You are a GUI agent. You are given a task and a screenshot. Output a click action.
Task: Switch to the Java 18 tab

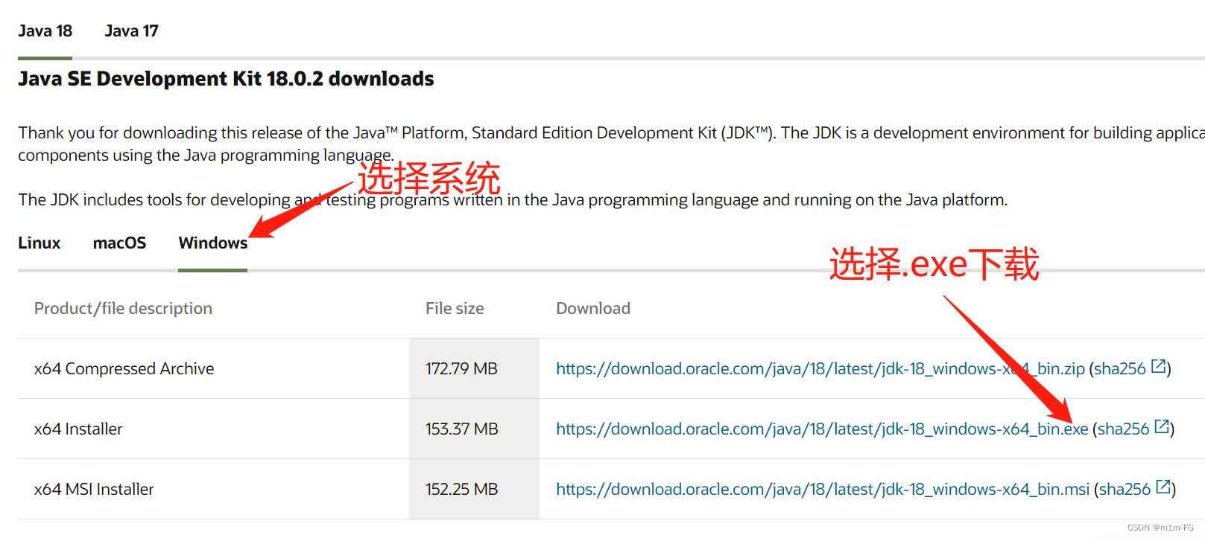coord(45,31)
